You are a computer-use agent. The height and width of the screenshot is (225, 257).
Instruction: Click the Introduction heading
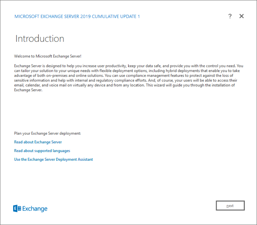[x=40, y=39]
